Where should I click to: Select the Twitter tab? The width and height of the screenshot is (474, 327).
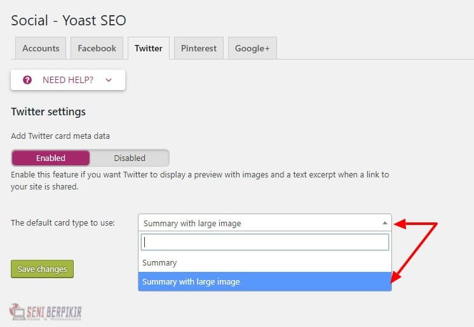click(148, 48)
